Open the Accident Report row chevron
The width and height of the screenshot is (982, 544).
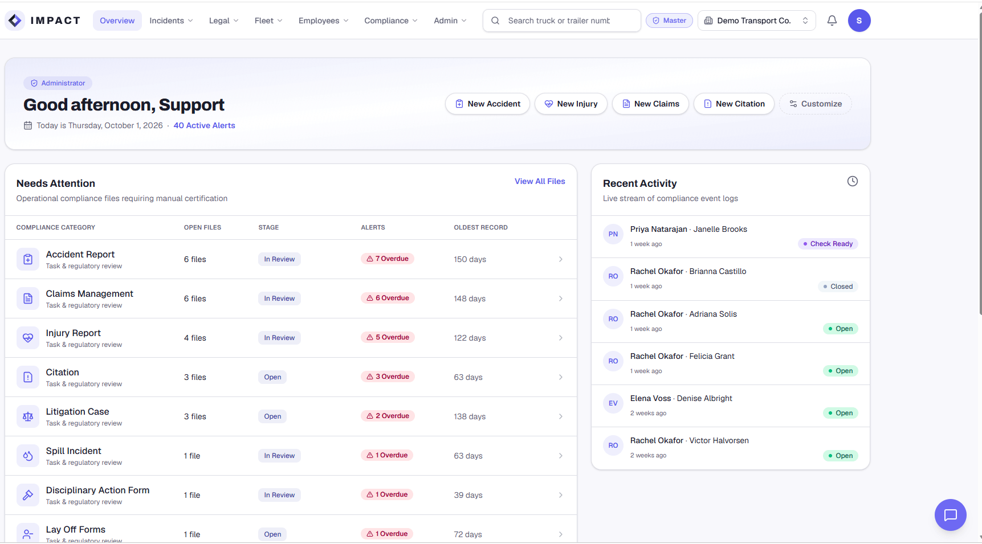click(x=561, y=259)
